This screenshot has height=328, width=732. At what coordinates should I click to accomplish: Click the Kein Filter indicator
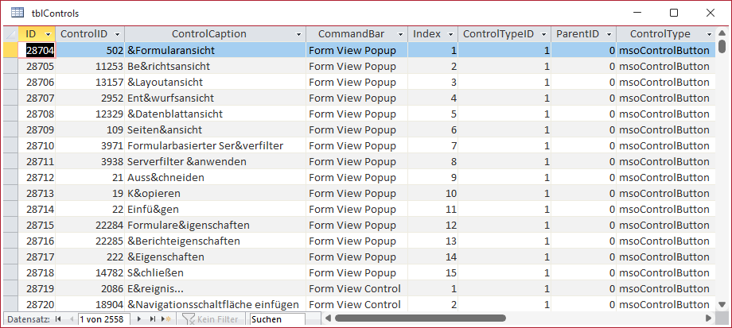[210, 319]
